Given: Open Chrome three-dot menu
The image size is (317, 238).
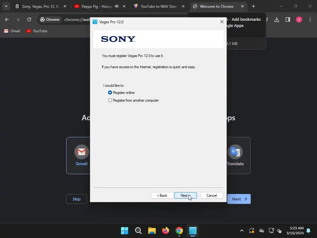Looking at the screenshot, I should click(310, 20).
